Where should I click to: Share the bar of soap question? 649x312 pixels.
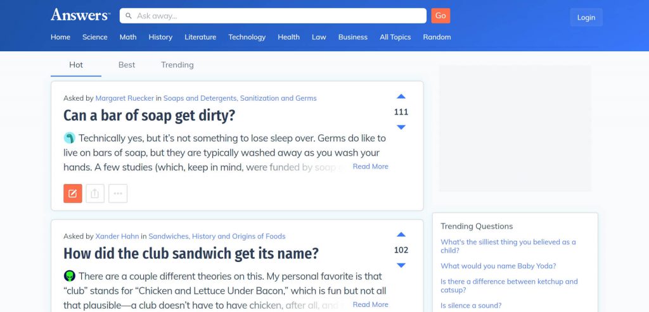[95, 194]
